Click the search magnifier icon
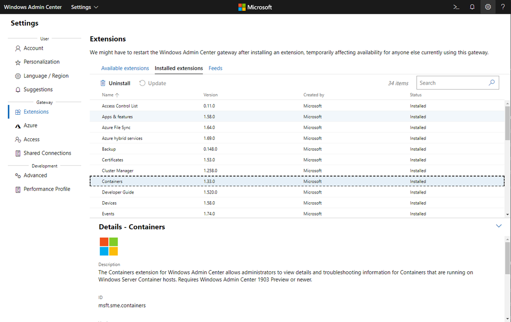This screenshot has width=511, height=322. coord(492,83)
